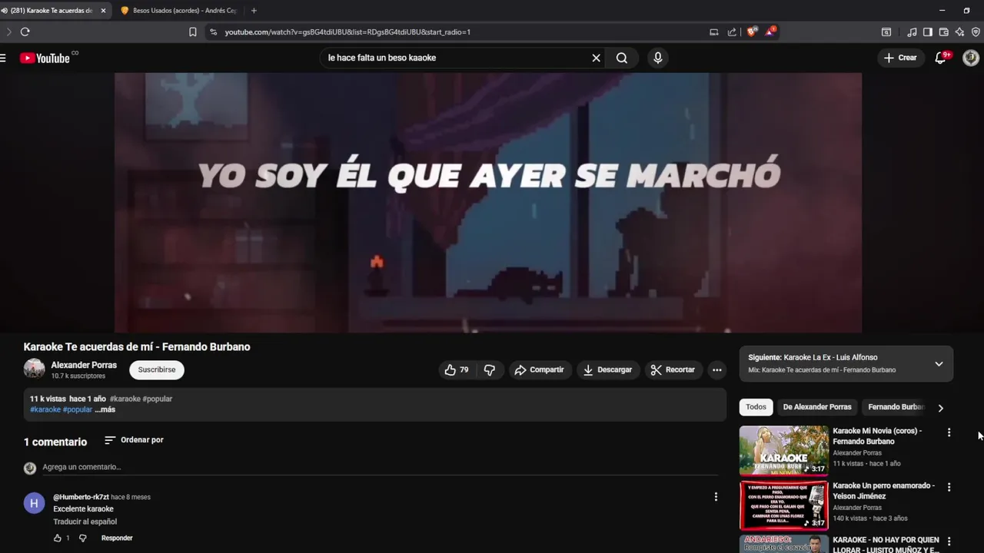Click the magnifier search button
The height and width of the screenshot is (553, 984).
(621, 58)
